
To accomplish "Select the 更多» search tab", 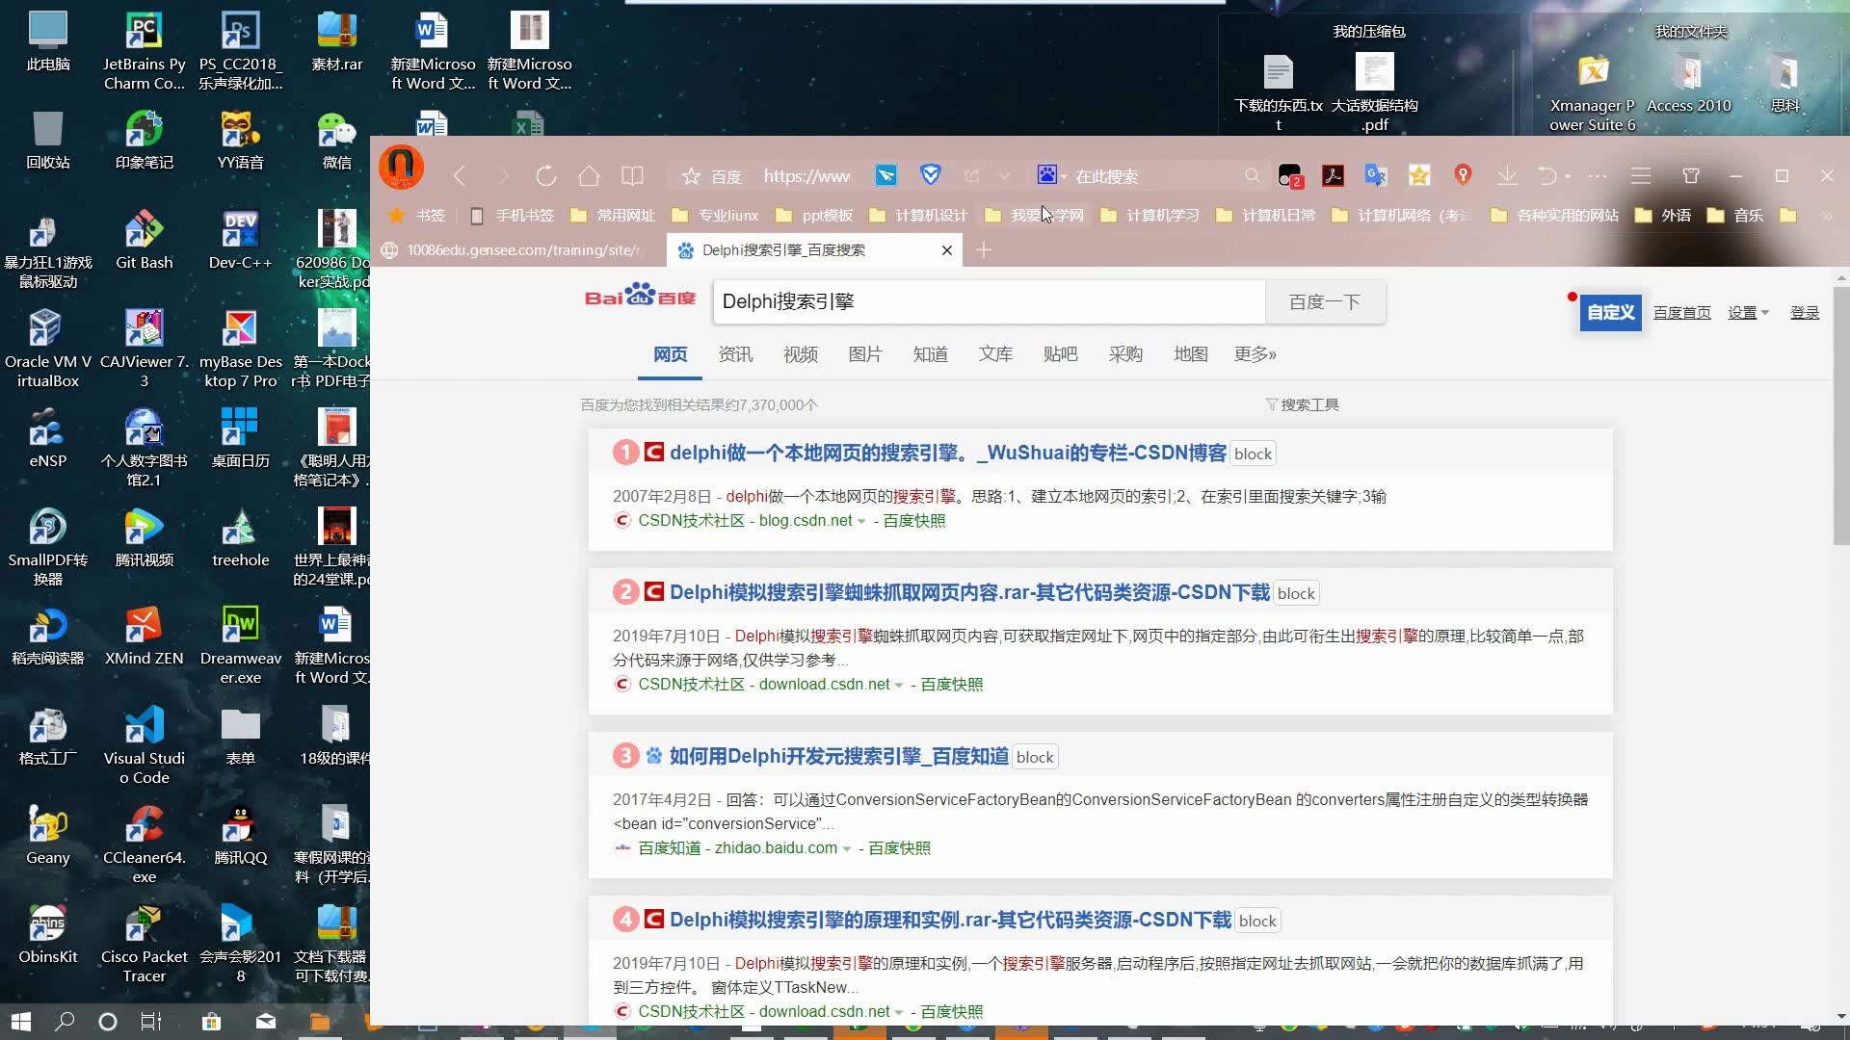I will click(1255, 354).
